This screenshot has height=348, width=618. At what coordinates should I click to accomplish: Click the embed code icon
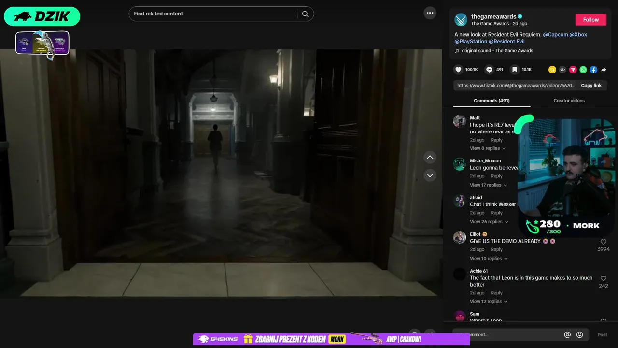pos(562,70)
